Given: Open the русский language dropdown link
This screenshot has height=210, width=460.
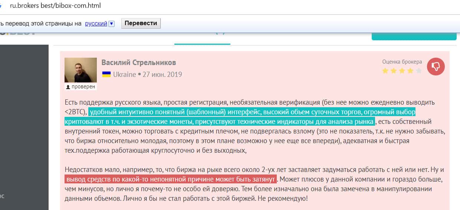Looking at the screenshot, I should point(96,23).
